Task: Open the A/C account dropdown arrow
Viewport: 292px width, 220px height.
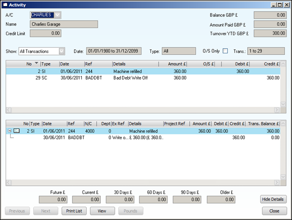Action: point(58,15)
